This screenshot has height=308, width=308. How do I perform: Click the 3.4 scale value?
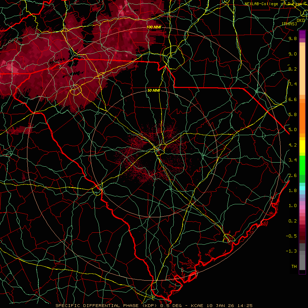pos(293,160)
